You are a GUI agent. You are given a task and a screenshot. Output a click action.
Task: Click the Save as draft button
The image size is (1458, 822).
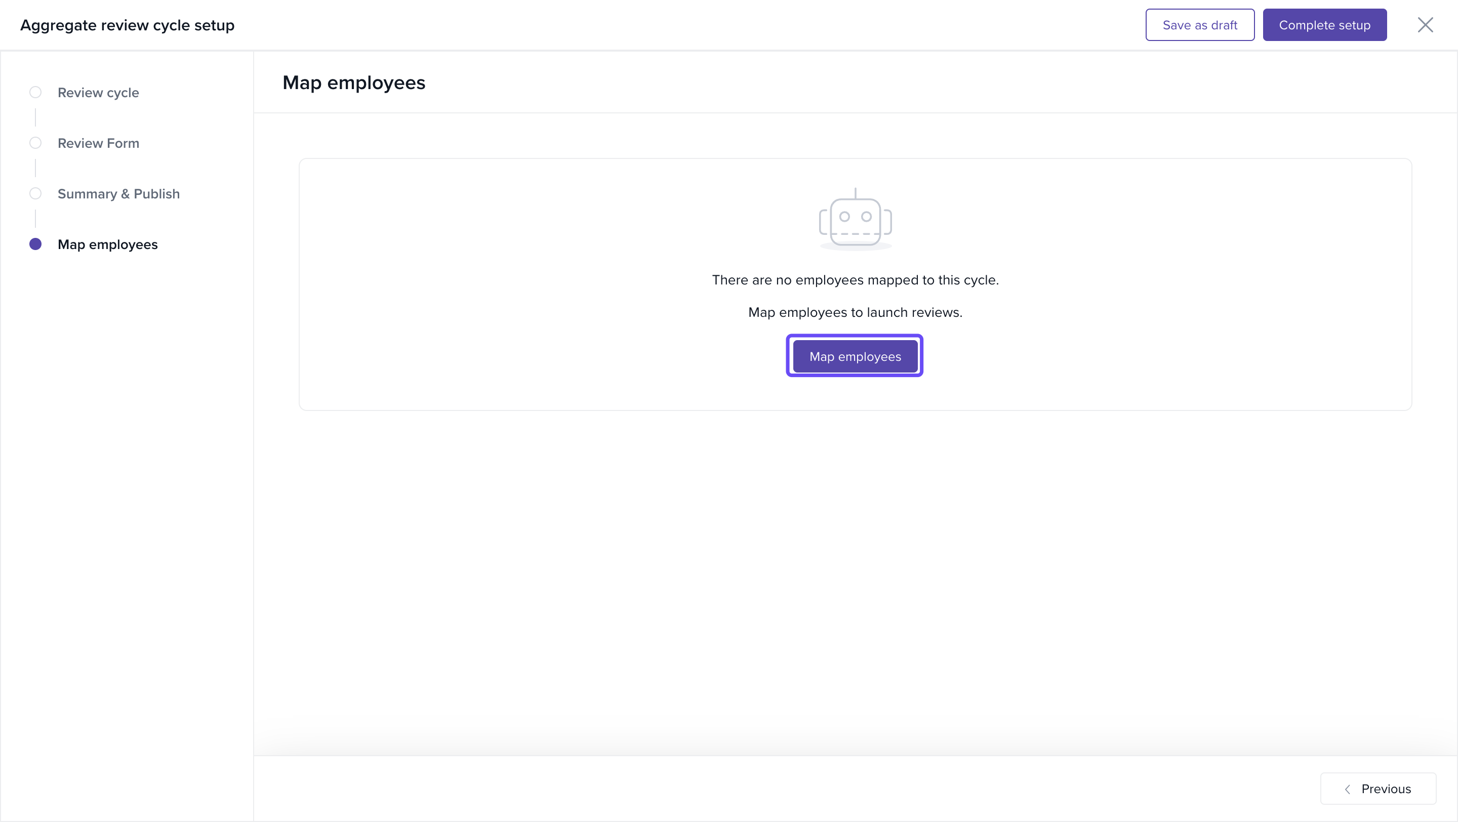pos(1199,25)
